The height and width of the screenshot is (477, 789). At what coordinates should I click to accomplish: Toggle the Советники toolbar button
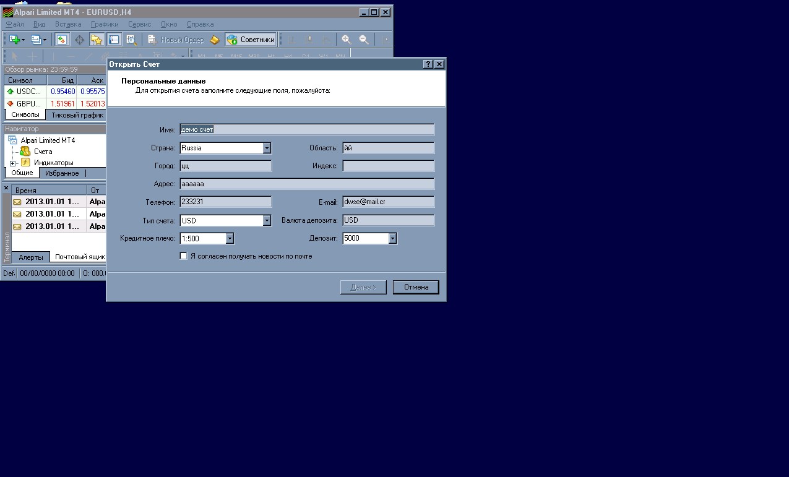[251, 40]
